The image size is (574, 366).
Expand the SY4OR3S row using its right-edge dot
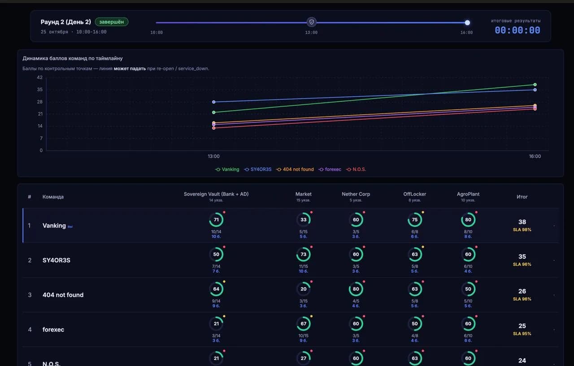tap(554, 260)
